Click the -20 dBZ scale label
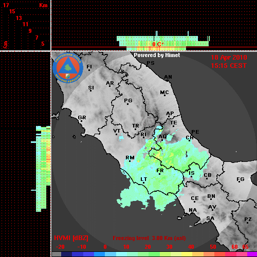Screen dimensions: 257x257 (x=60, y=247)
